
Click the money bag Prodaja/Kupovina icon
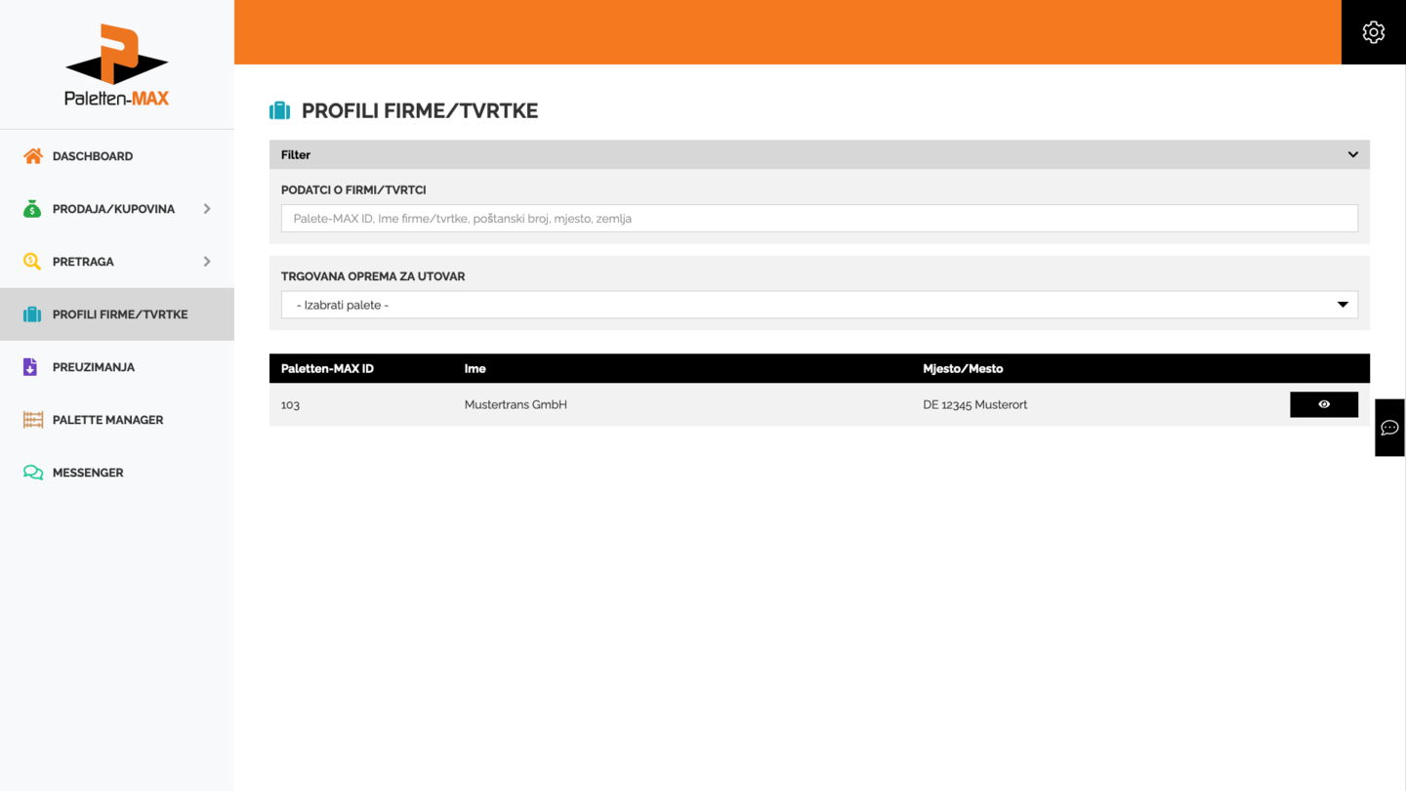tap(32, 209)
